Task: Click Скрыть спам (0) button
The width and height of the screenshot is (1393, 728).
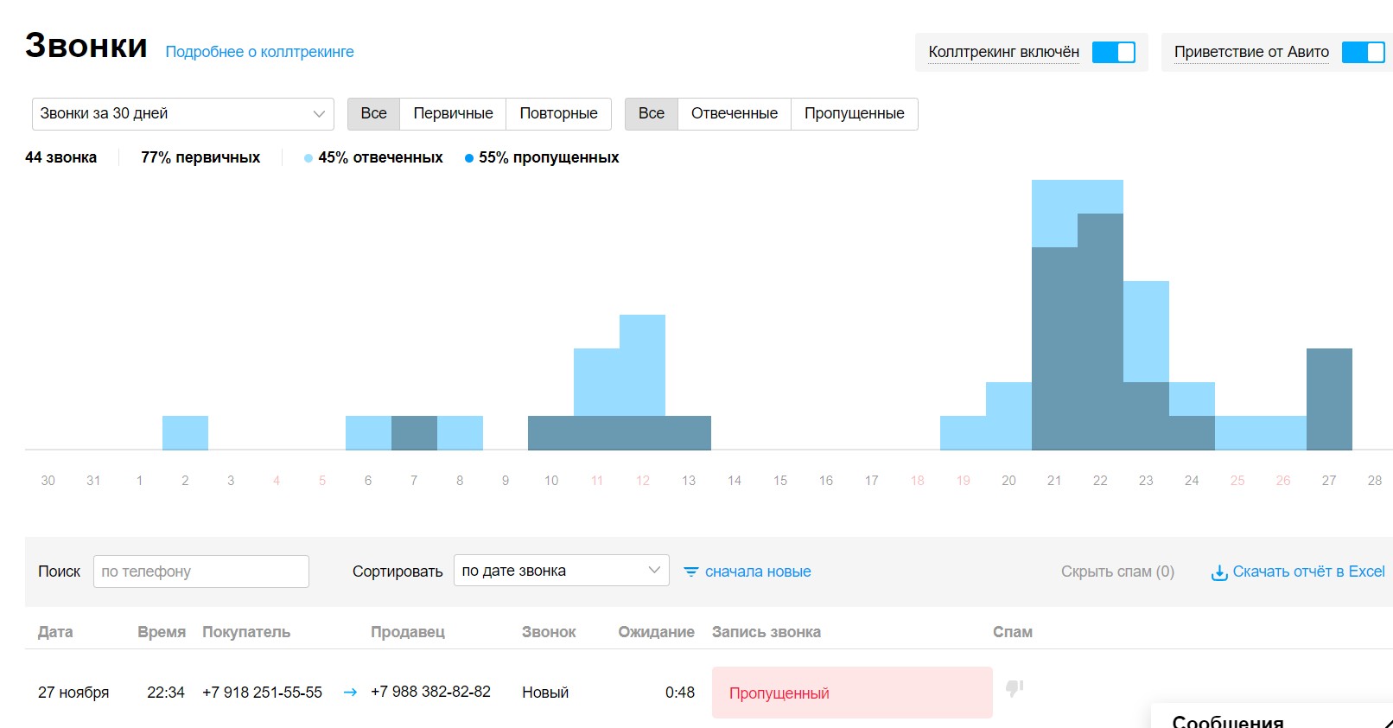Action: (1117, 572)
